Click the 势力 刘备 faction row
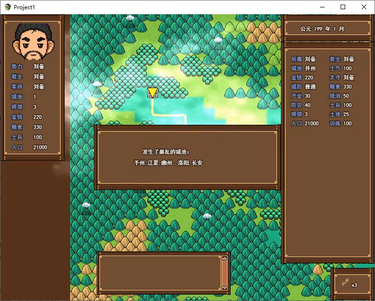 [28, 67]
